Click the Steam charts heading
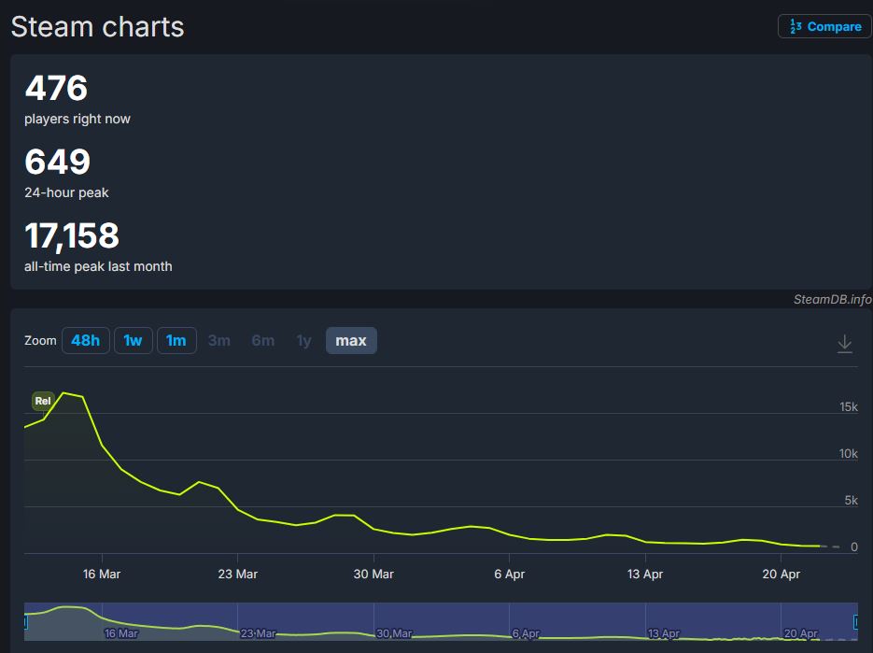 click(97, 27)
